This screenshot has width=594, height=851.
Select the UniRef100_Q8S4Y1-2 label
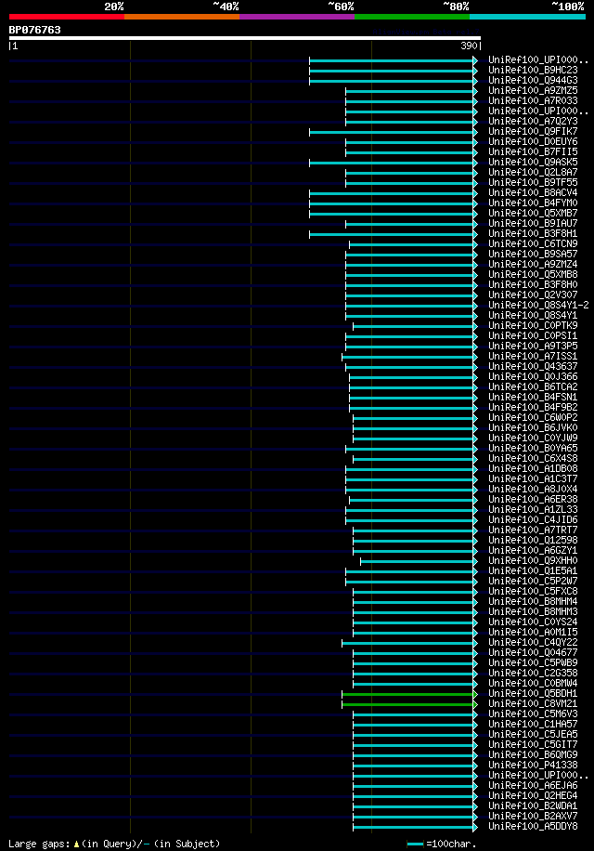[x=538, y=306]
